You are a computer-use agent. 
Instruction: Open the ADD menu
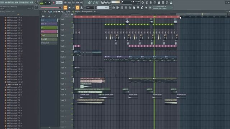coord(6,3)
